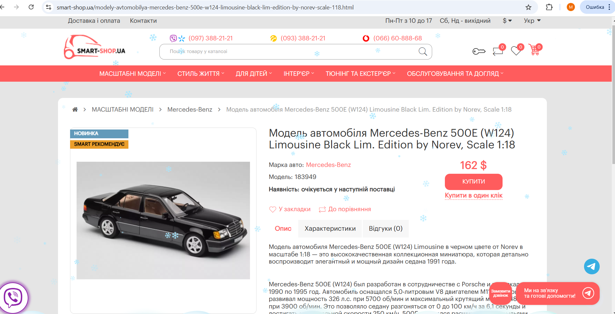Bookmark this page with the star icon
Image resolution: width=615 pixels, height=314 pixels.
click(x=528, y=7)
